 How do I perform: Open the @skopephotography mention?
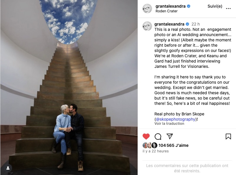point(176,119)
